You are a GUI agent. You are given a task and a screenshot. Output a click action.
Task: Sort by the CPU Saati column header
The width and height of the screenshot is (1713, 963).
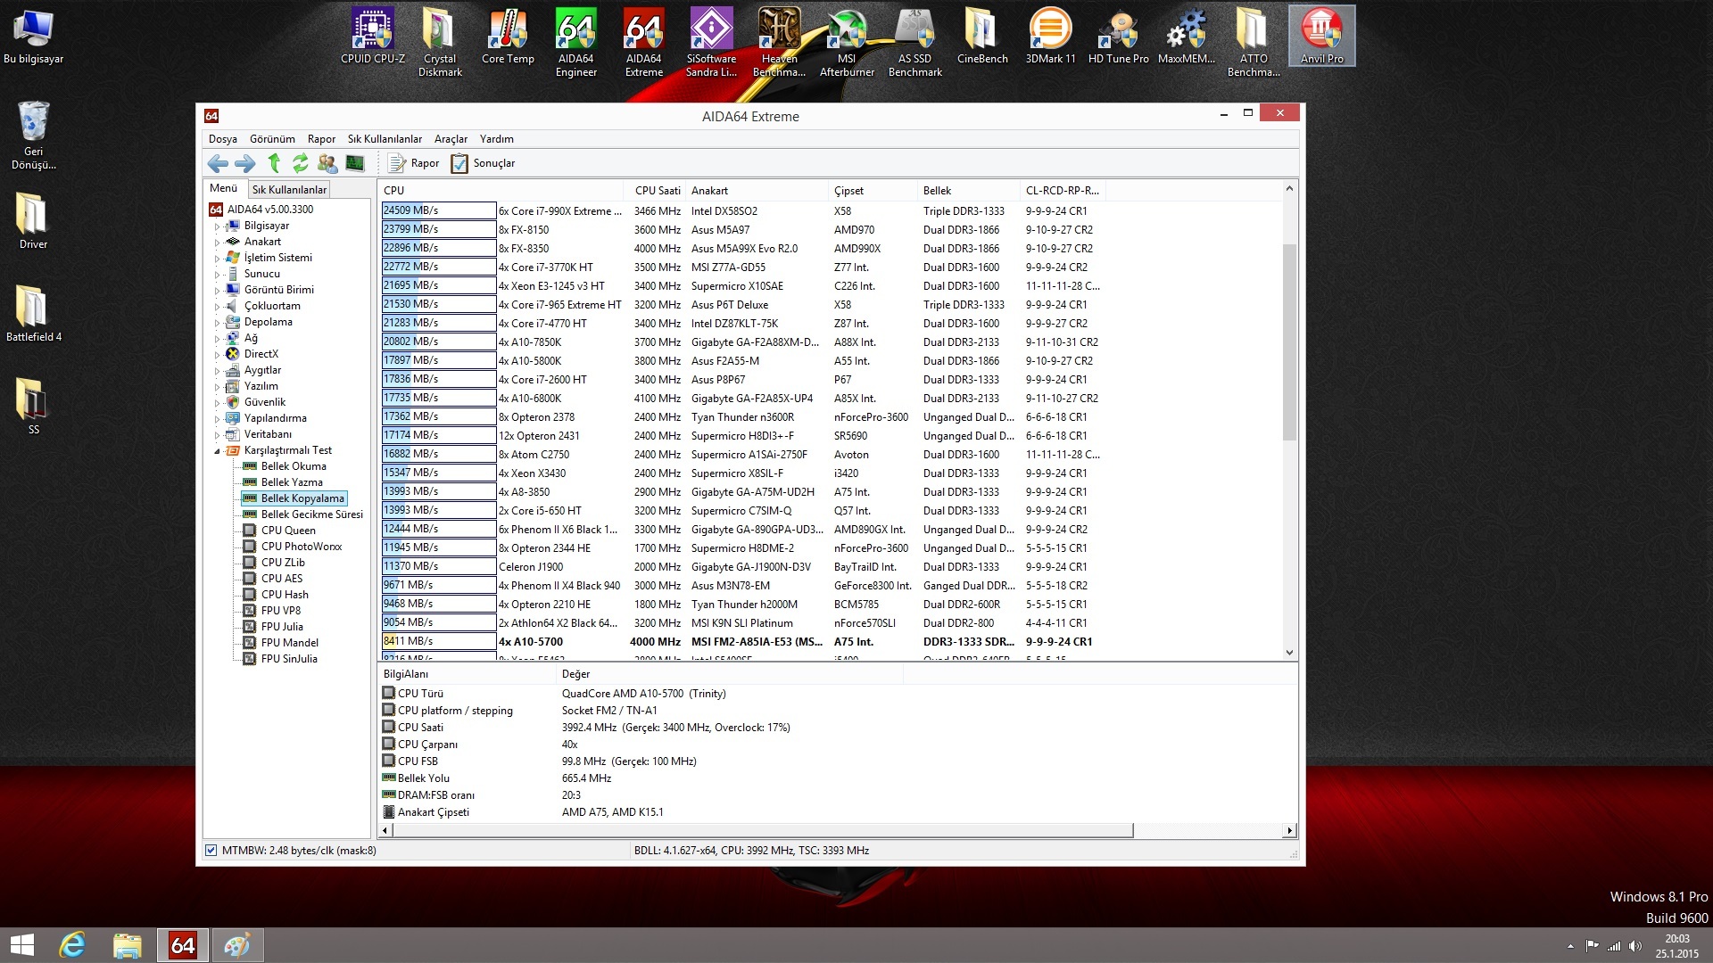tap(657, 191)
